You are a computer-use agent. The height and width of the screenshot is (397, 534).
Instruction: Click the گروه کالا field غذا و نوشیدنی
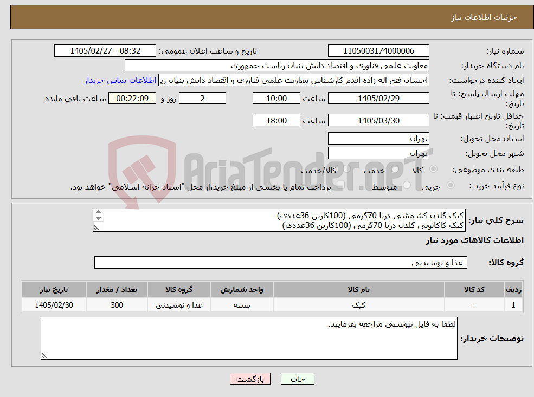(281, 263)
